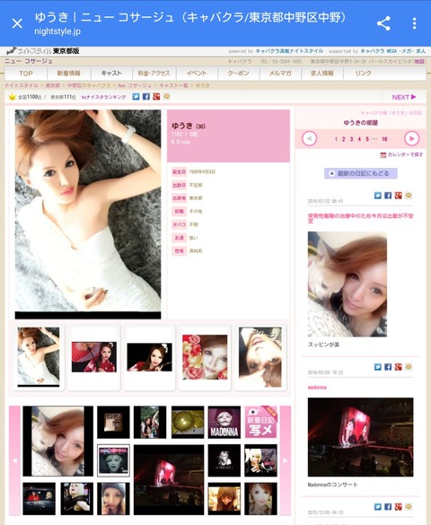This screenshot has height=525, width=431.
Task: Open gold balloon gallery thumbnail
Action: [188, 422]
